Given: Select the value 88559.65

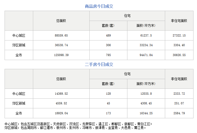Looking at the screenshot, I should 61,35.
